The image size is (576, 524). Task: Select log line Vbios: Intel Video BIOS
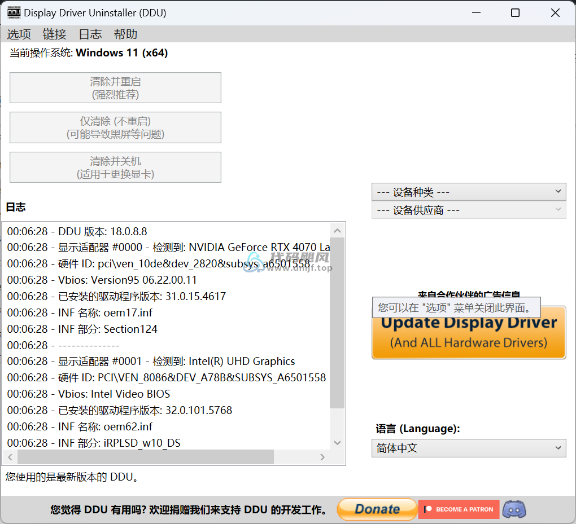pyautogui.click(x=89, y=394)
